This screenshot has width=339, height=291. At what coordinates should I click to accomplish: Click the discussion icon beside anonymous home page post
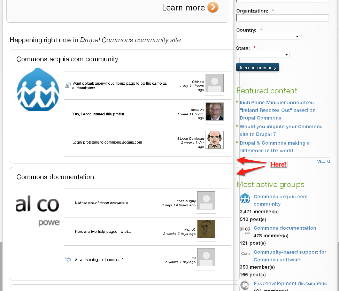[x=68, y=85]
